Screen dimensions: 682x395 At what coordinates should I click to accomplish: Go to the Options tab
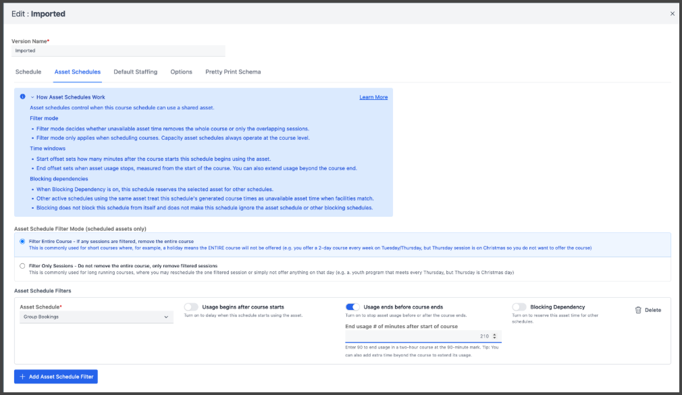181,72
